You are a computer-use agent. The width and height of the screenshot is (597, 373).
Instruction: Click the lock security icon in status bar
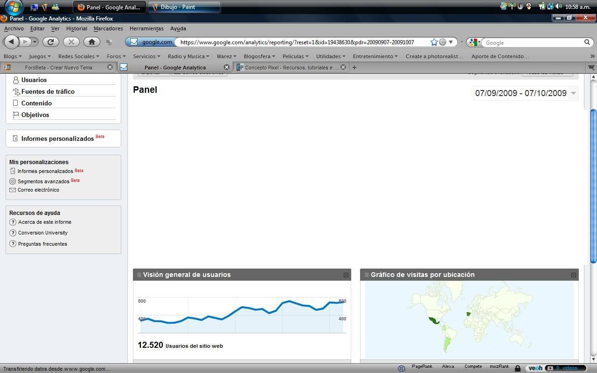pos(517,368)
